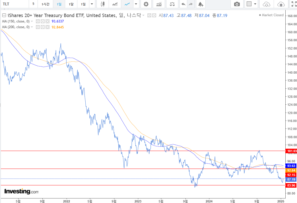Click the TLT symbol input field
This screenshot has height=203, width=297.
tap(15, 4)
